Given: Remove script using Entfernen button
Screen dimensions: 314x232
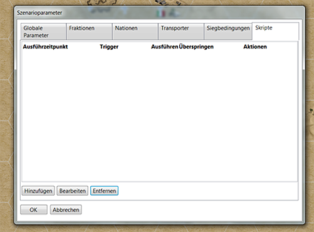Looking at the screenshot, I should pyautogui.click(x=104, y=191).
